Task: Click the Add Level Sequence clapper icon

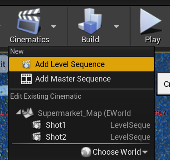Action: pos(26,64)
